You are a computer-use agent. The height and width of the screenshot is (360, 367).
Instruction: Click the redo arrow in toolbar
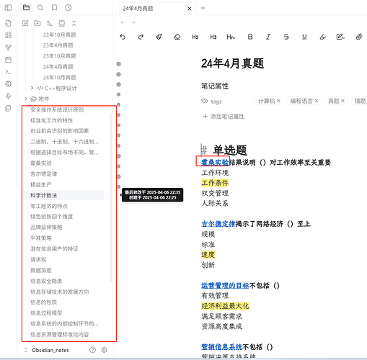[141, 37]
